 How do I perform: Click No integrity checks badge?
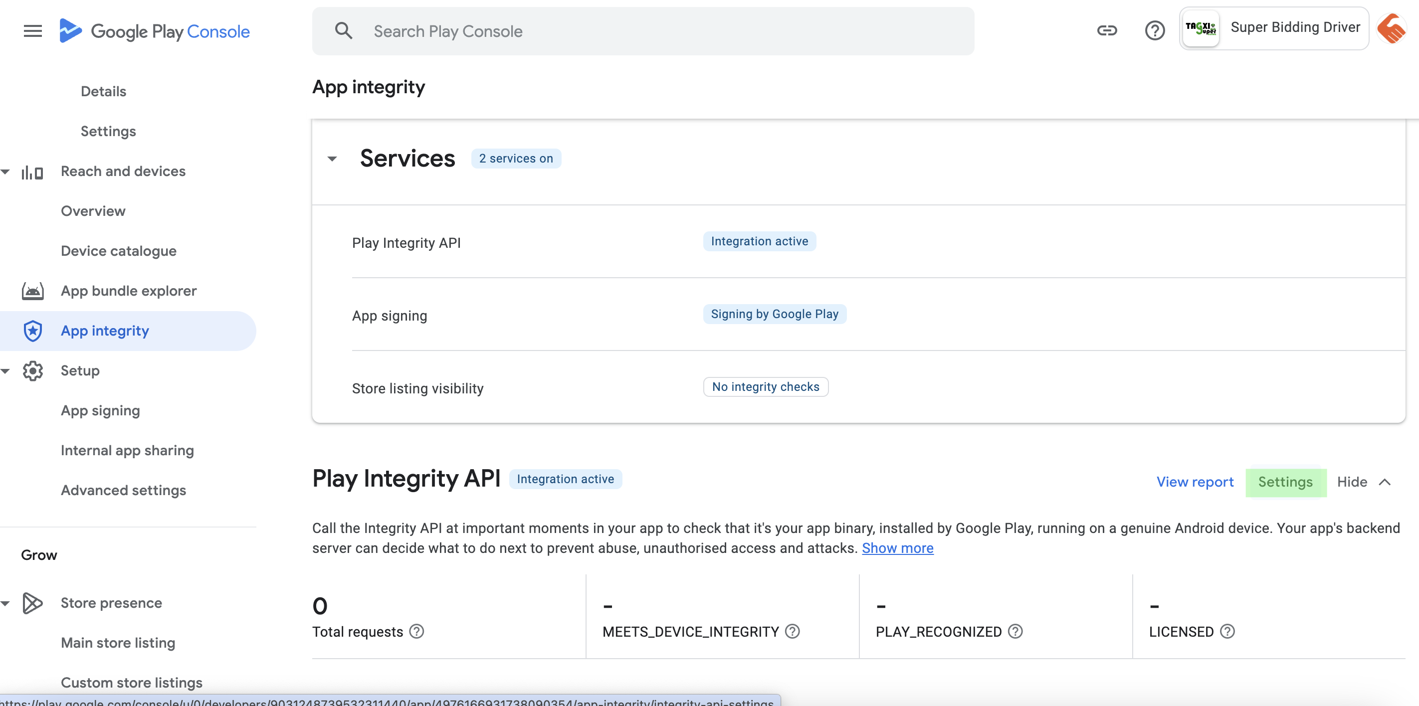click(x=766, y=386)
